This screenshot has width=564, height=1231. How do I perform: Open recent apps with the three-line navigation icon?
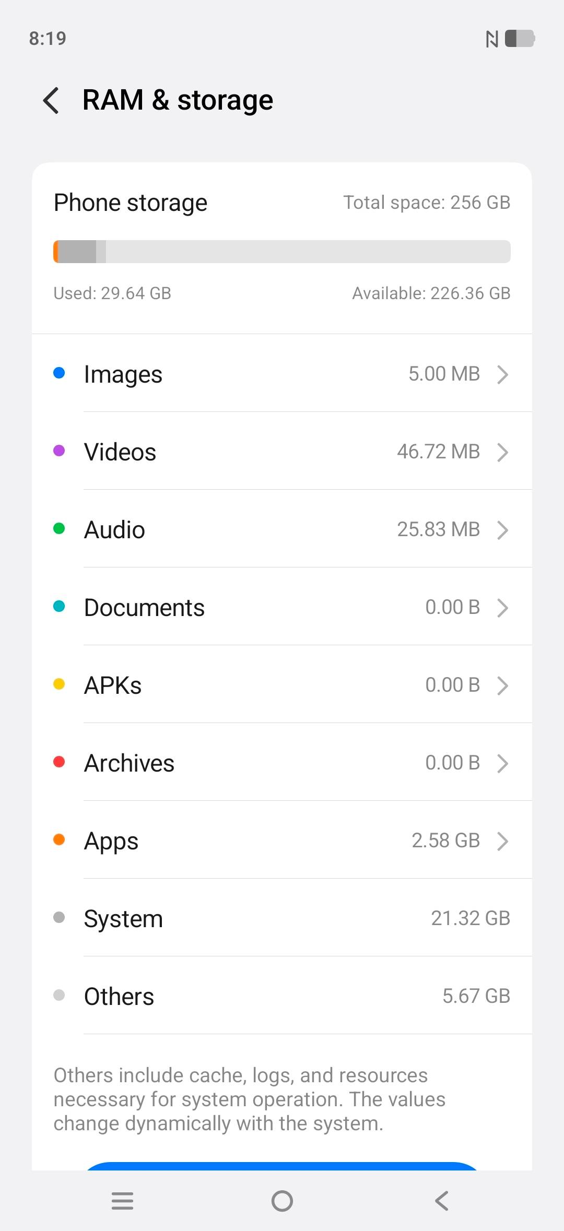(123, 1201)
